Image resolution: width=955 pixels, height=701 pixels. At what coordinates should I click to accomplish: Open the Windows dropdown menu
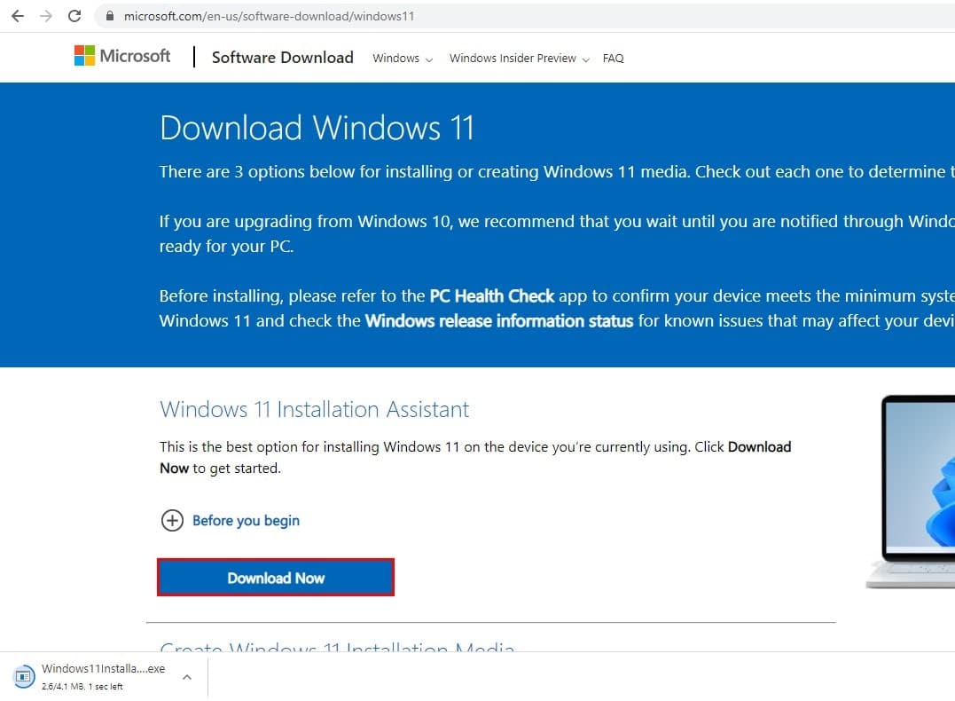[x=403, y=59]
